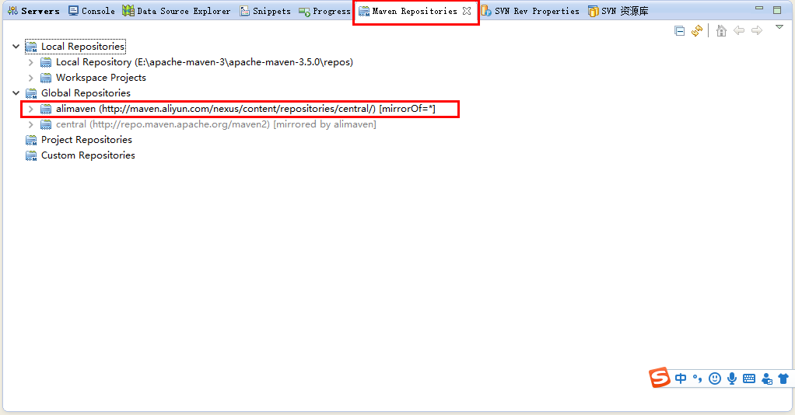Click the Project Repositories icon
This screenshot has width=795, height=415.
pyautogui.click(x=31, y=141)
